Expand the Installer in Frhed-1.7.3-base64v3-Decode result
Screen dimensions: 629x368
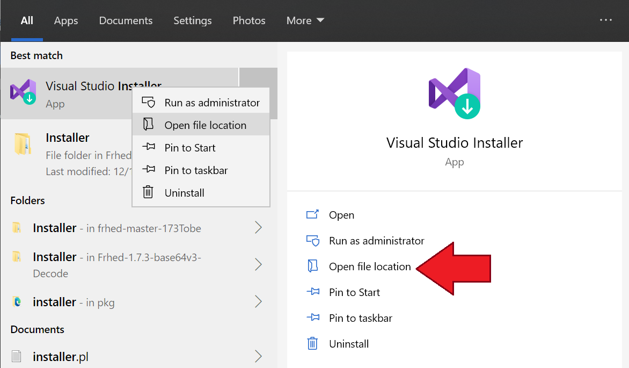click(258, 264)
